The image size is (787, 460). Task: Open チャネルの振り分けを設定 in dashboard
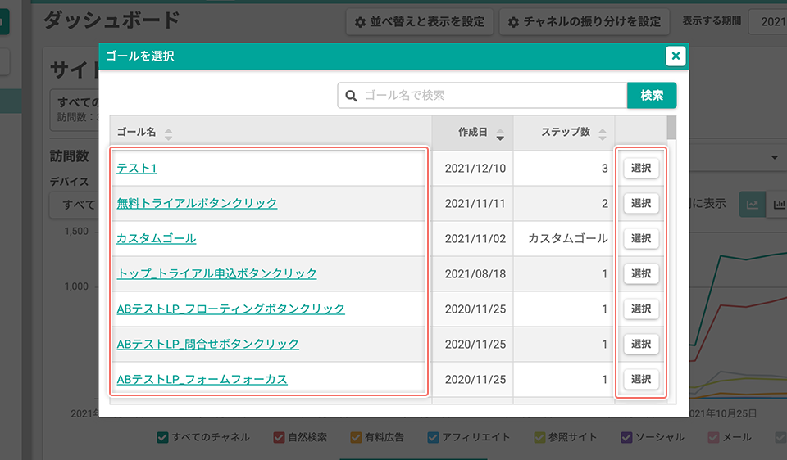585,21
